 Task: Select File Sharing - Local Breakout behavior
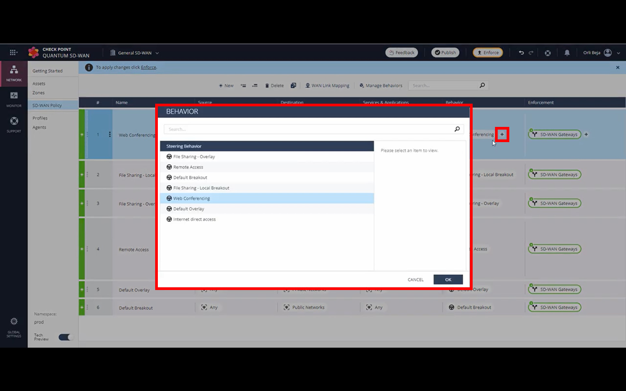click(x=267, y=188)
